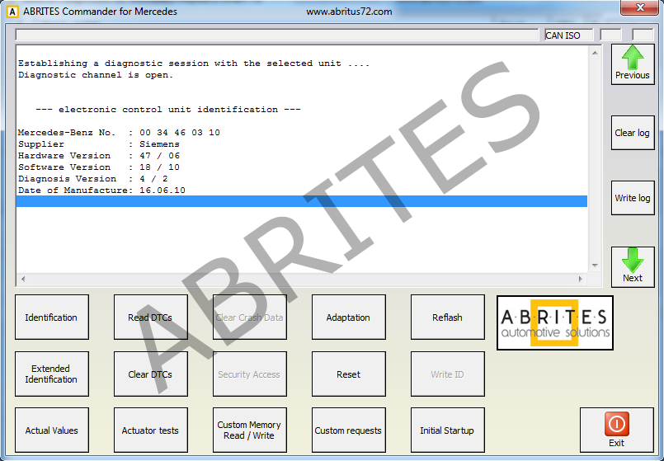This screenshot has width=664, height=461.
Task: Launch Actuator tests
Action: click(x=151, y=430)
